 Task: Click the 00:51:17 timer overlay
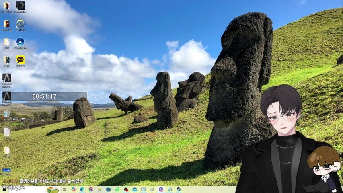point(44,96)
